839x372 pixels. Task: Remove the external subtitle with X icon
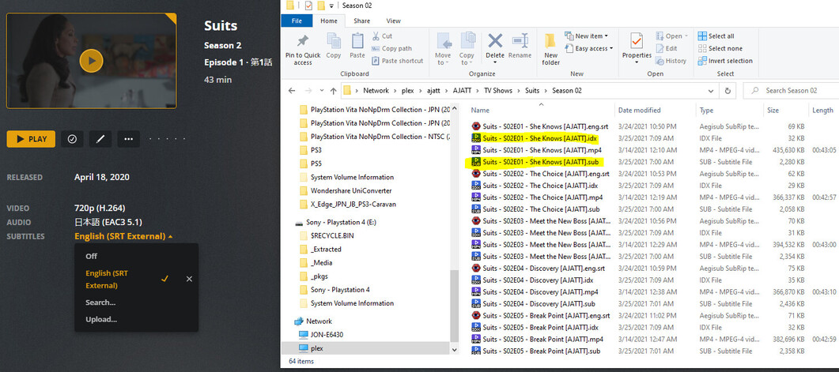click(x=190, y=279)
